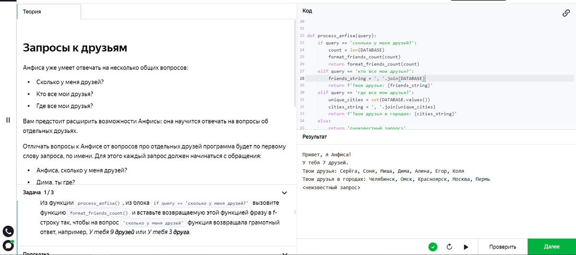The height and width of the screenshot is (255, 576).
Task: Click output line starting 'Твои друзья: Серёга'
Action: [x=383, y=171]
